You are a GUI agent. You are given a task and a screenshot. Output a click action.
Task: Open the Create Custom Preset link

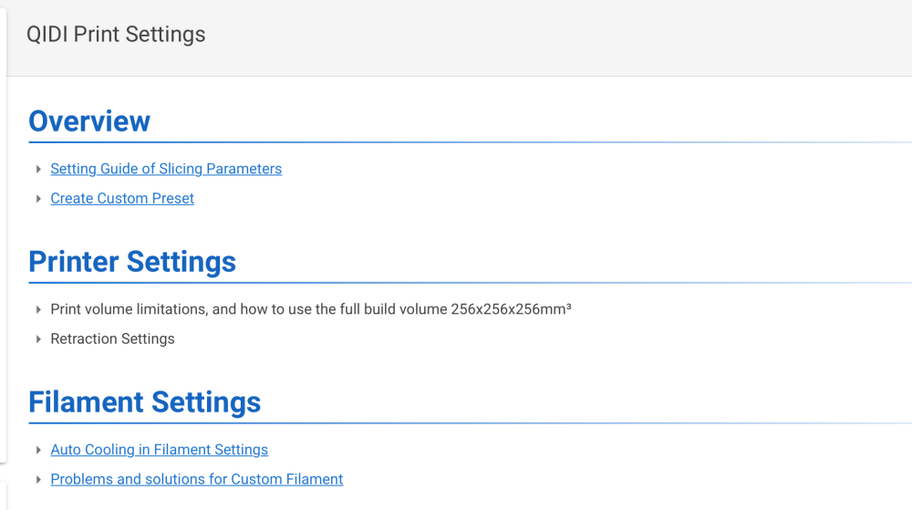122,198
